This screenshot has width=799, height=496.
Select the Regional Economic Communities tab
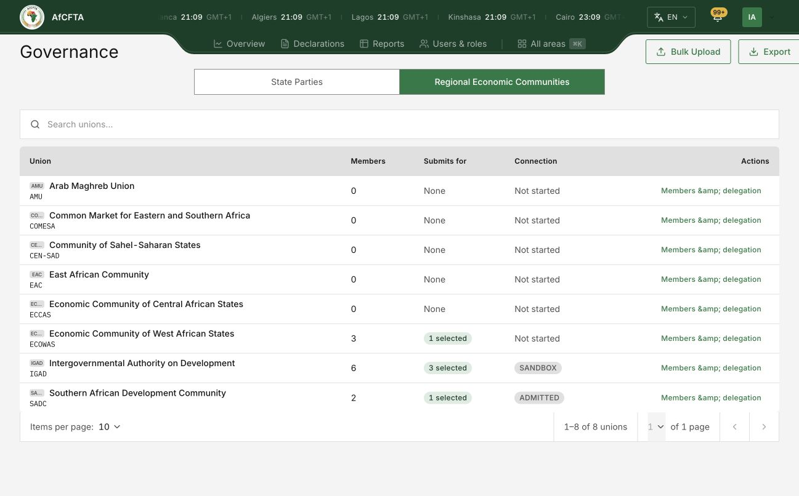(502, 82)
